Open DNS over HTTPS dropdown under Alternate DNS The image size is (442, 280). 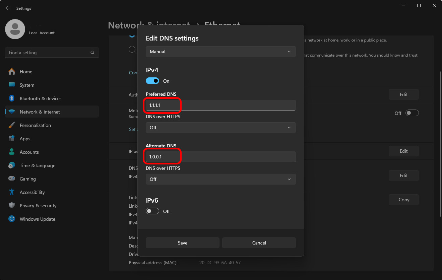221,179
